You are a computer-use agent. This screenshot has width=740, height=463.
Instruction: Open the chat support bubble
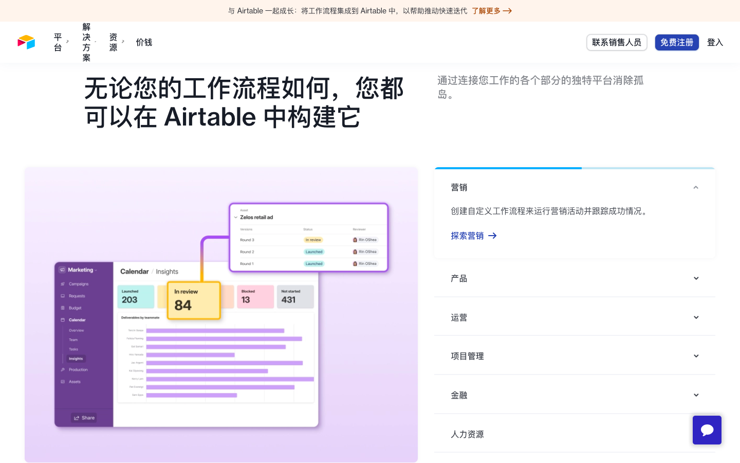(x=707, y=430)
